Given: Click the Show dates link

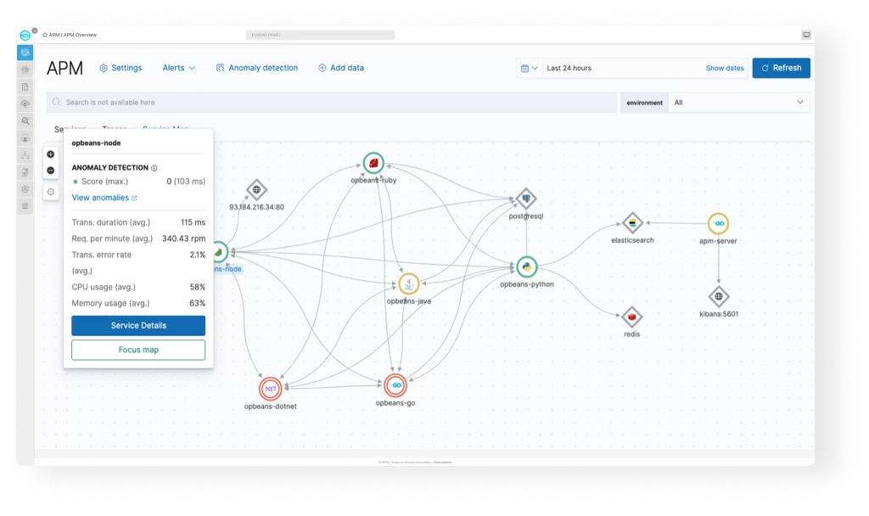Looking at the screenshot, I should click(724, 68).
